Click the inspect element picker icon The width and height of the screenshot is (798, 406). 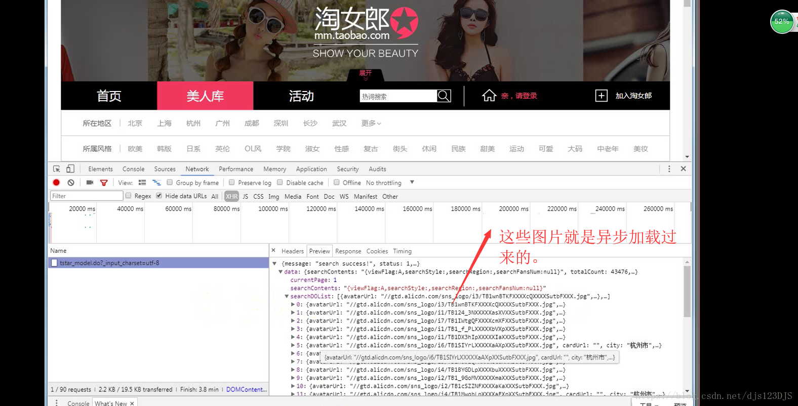coord(57,169)
